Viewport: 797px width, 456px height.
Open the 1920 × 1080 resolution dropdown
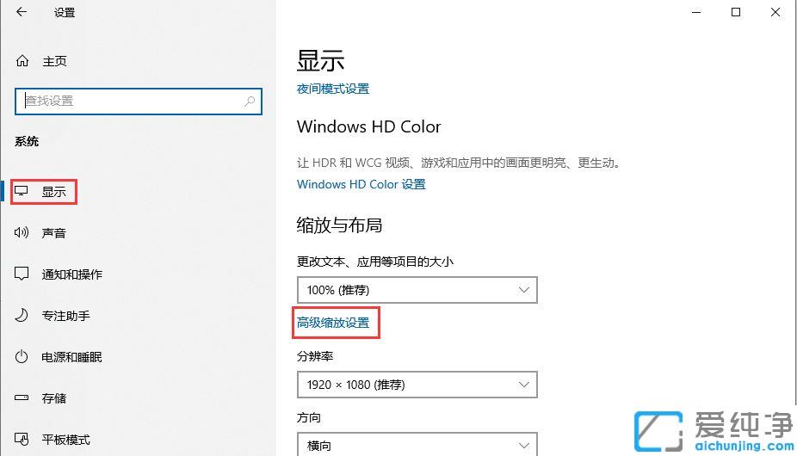[417, 385]
